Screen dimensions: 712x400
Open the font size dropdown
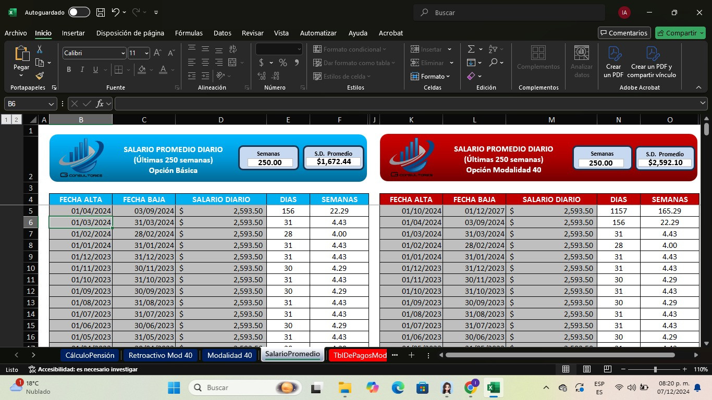point(146,53)
